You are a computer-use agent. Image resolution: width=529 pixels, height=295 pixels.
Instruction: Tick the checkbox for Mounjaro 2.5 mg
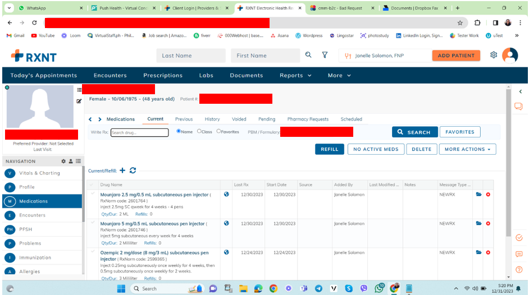[93, 193]
